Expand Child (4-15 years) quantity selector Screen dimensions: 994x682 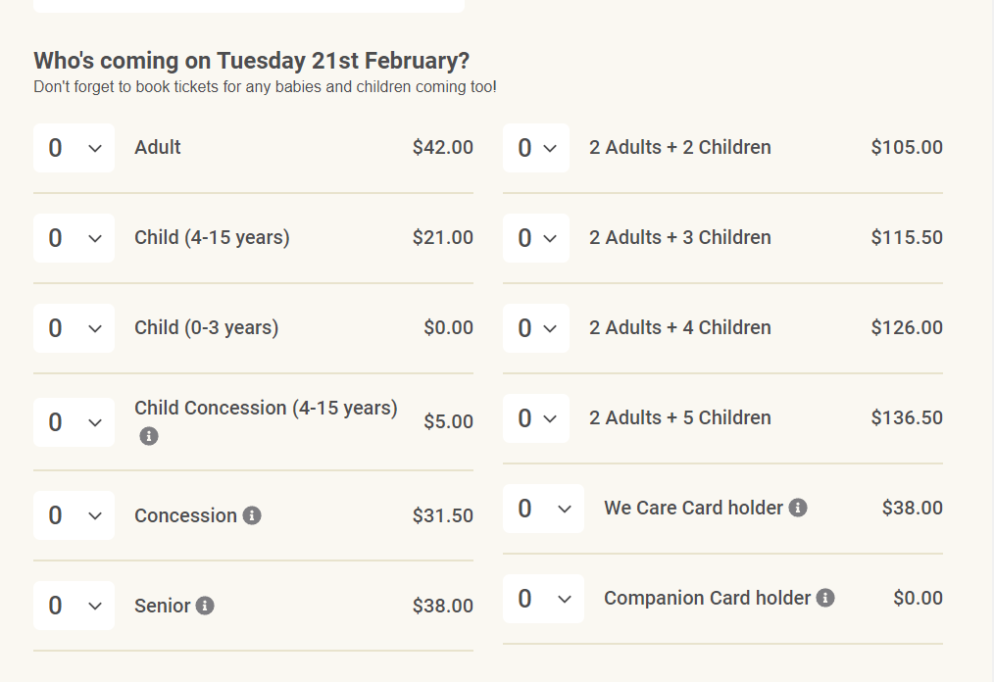click(x=74, y=238)
